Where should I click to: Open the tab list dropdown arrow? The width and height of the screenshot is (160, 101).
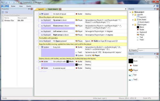(x=126, y=9)
